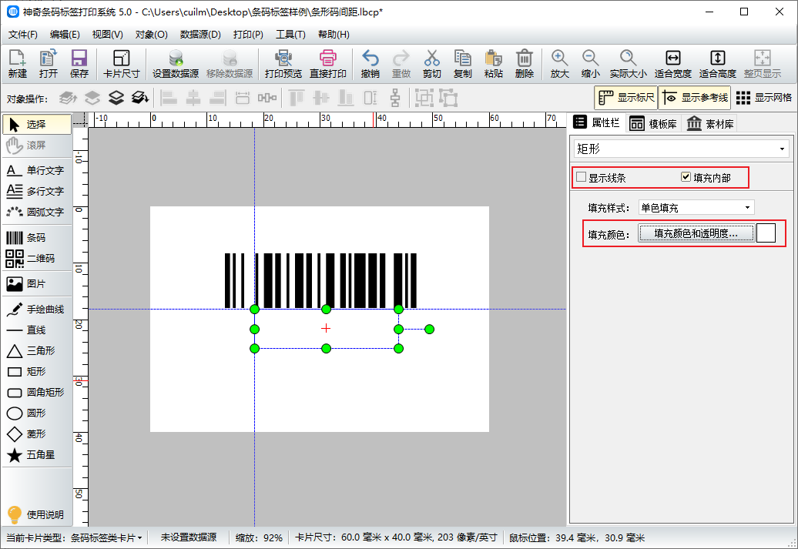Click 缩放: 92% in status bar
The width and height of the screenshot is (798, 549).
coord(259,537)
